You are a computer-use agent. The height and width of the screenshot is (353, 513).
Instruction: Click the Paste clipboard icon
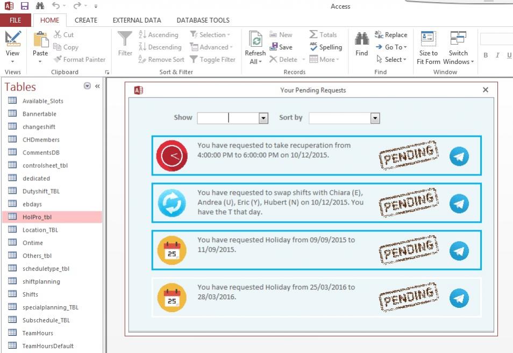(40, 40)
